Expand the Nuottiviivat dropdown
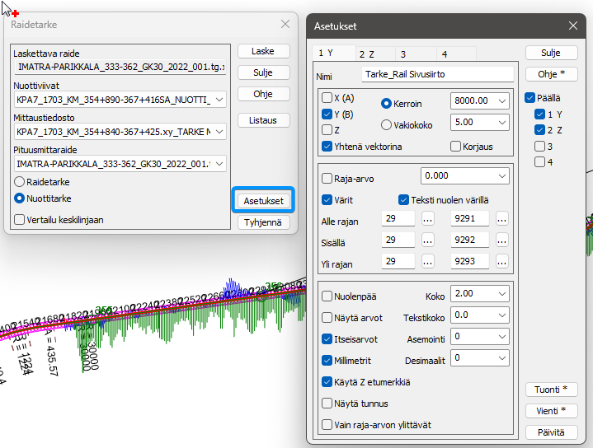Image resolution: width=593 pixels, height=448 pixels. tap(219, 100)
